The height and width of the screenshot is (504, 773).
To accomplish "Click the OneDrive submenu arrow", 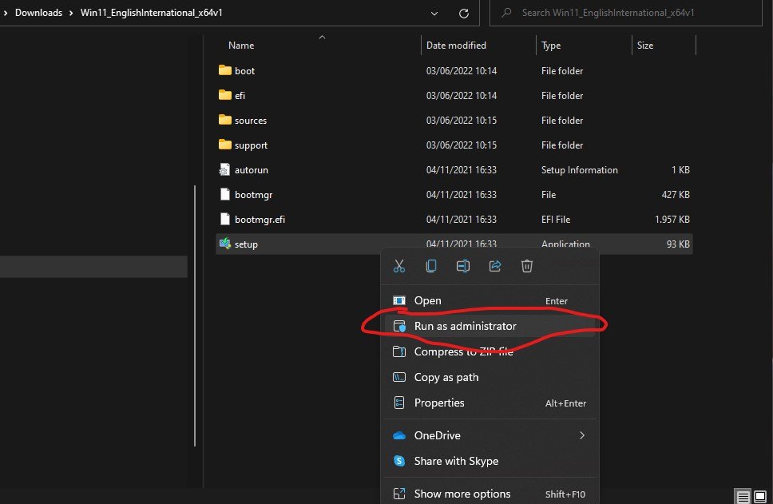I will (582, 435).
